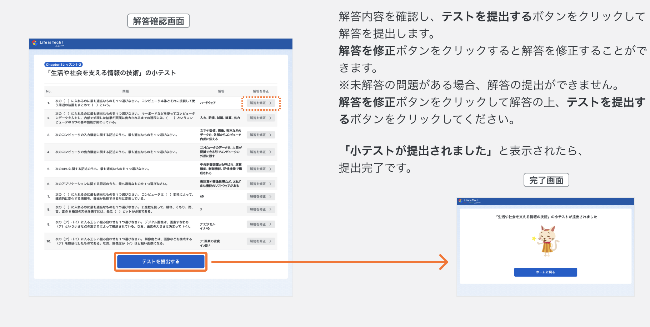The width and height of the screenshot is (650, 327).
Task: Expand the chevron on question 3's 解答を修正 button
Action: (271, 135)
